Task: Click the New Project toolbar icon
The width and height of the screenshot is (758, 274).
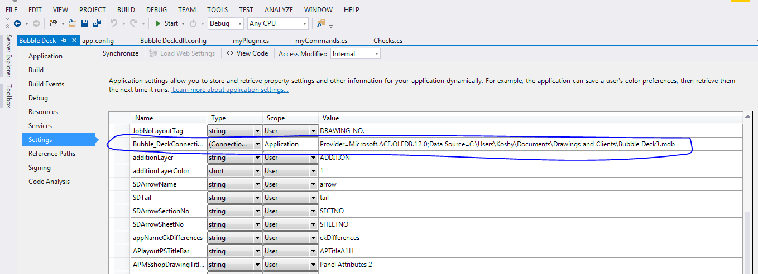Action: pos(54,23)
